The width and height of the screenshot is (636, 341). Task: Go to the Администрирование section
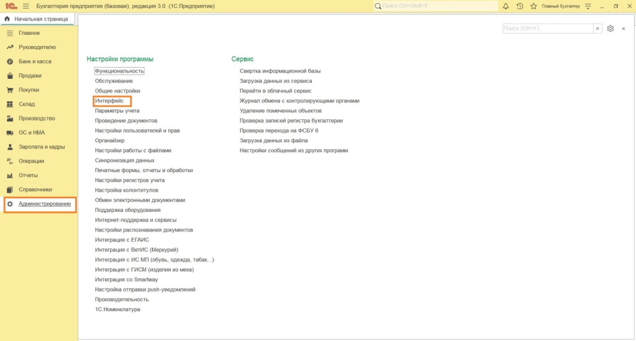click(45, 204)
